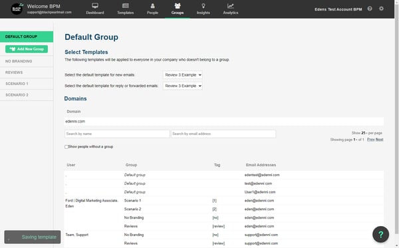Click the Scenario 2 group cell for eden
399x248 pixels.
[x=132, y=209]
